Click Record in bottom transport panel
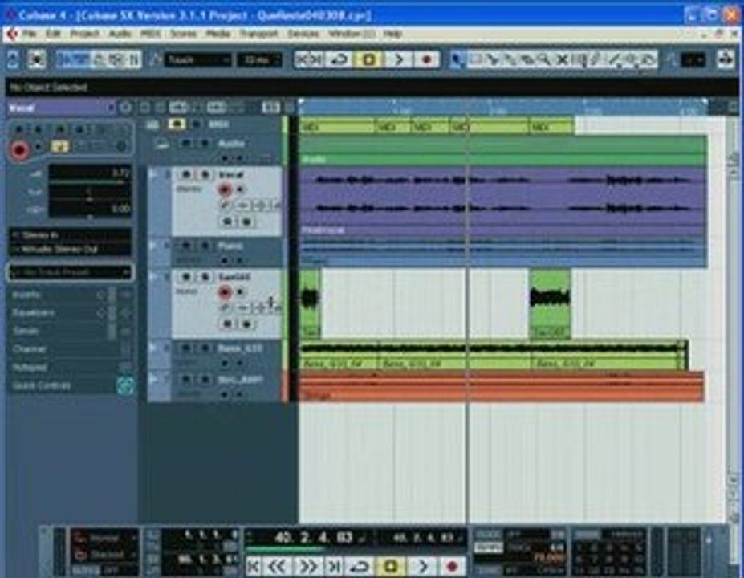This screenshot has width=744, height=578. pos(452,566)
